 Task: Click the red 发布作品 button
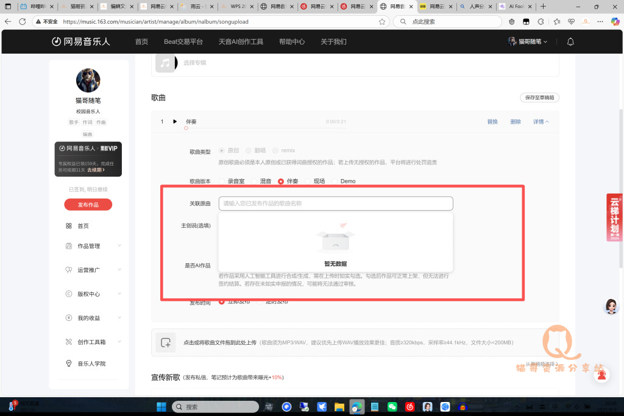pos(88,205)
